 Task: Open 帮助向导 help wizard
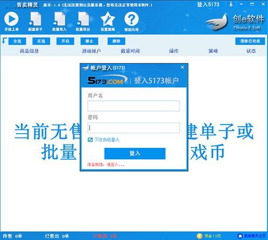(132, 22)
